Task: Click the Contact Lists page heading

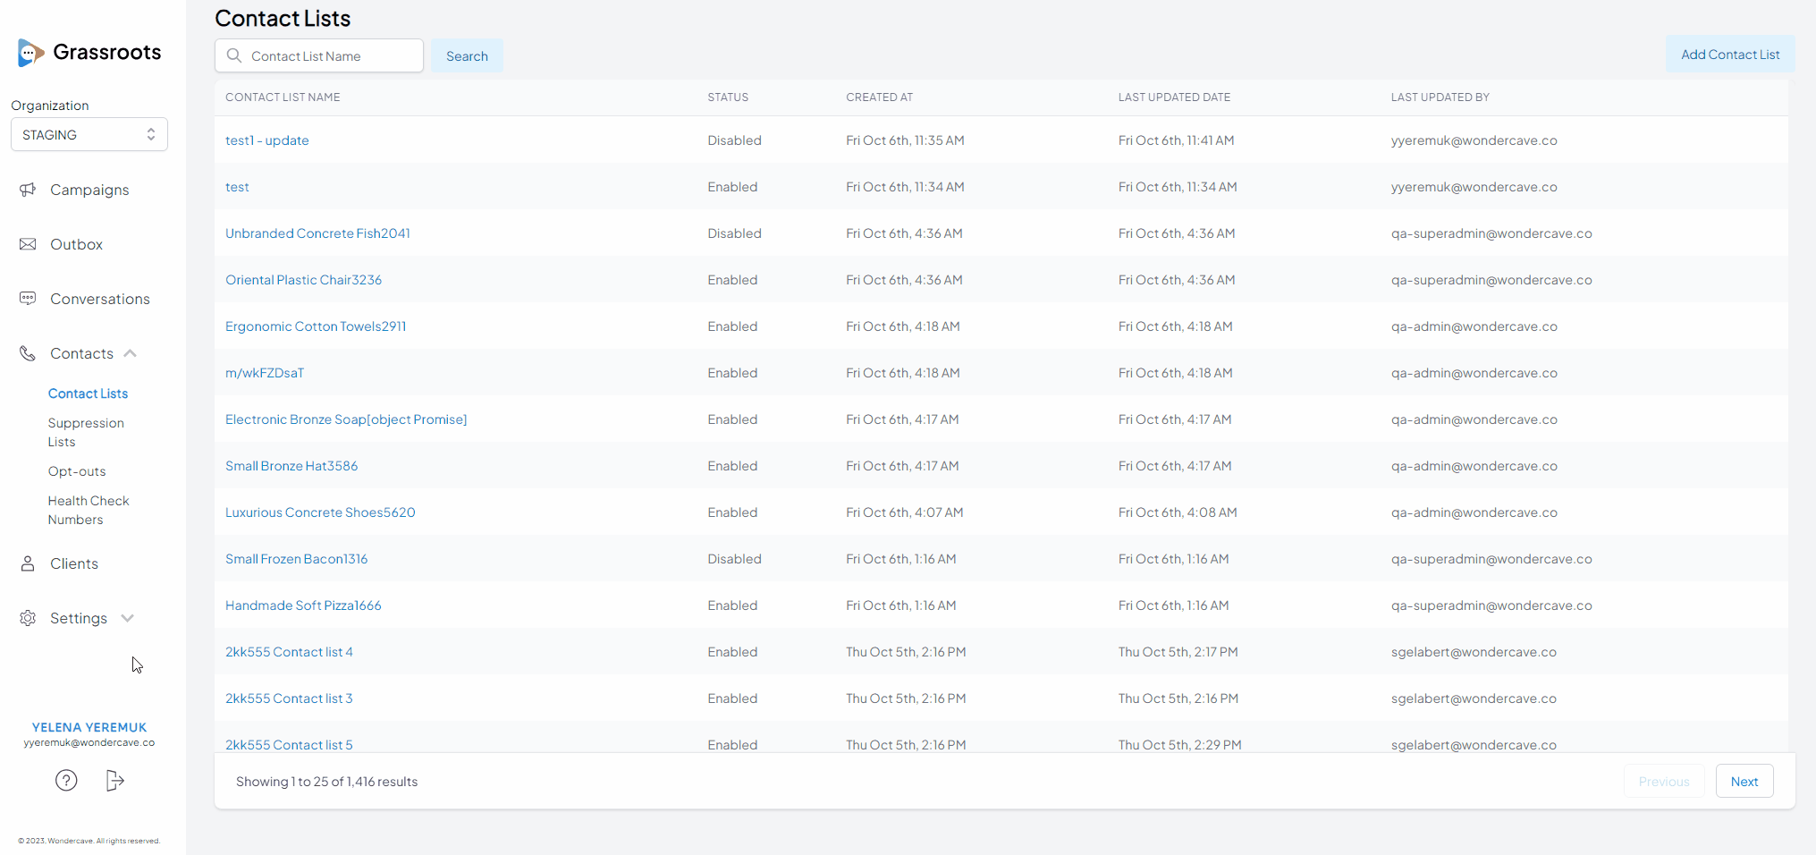Action: pyautogui.click(x=283, y=18)
